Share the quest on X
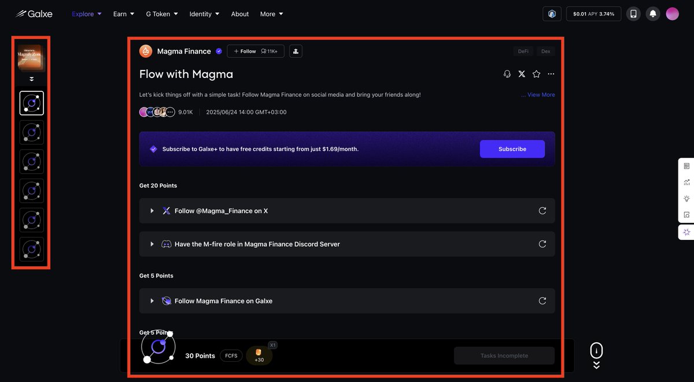This screenshot has width=694, height=382. [522, 74]
